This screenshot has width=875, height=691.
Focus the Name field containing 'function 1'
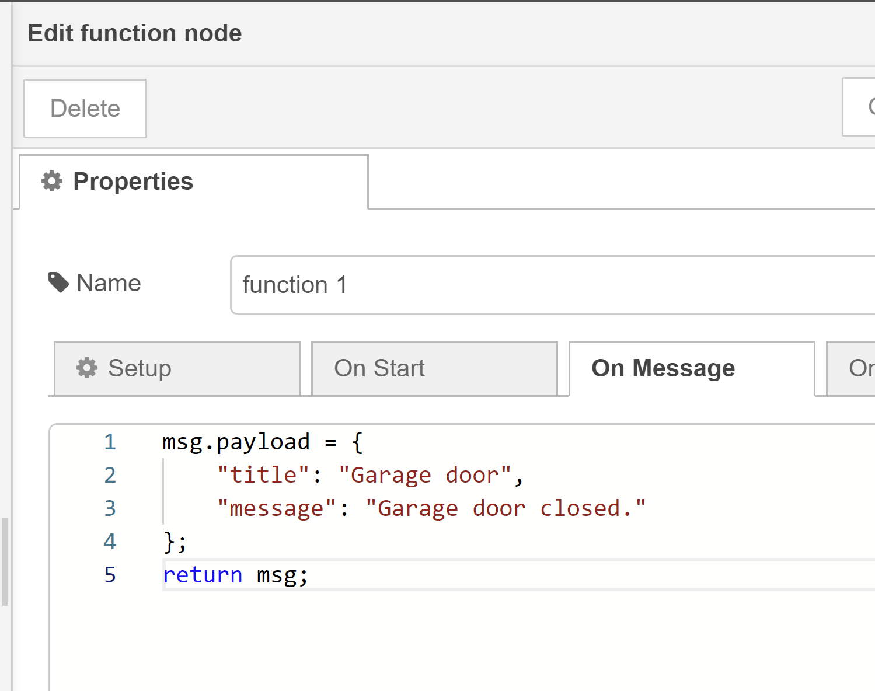(x=553, y=285)
